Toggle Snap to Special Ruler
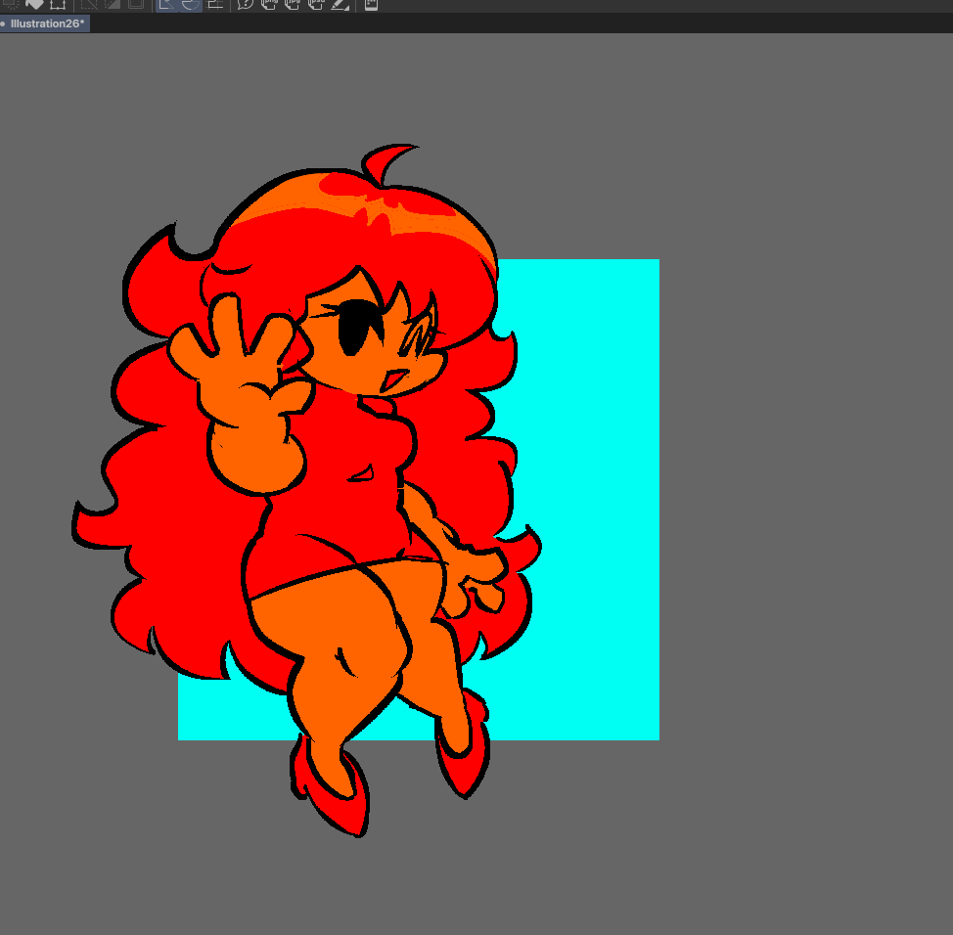This screenshot has width=953, height=935. [190, 5]
